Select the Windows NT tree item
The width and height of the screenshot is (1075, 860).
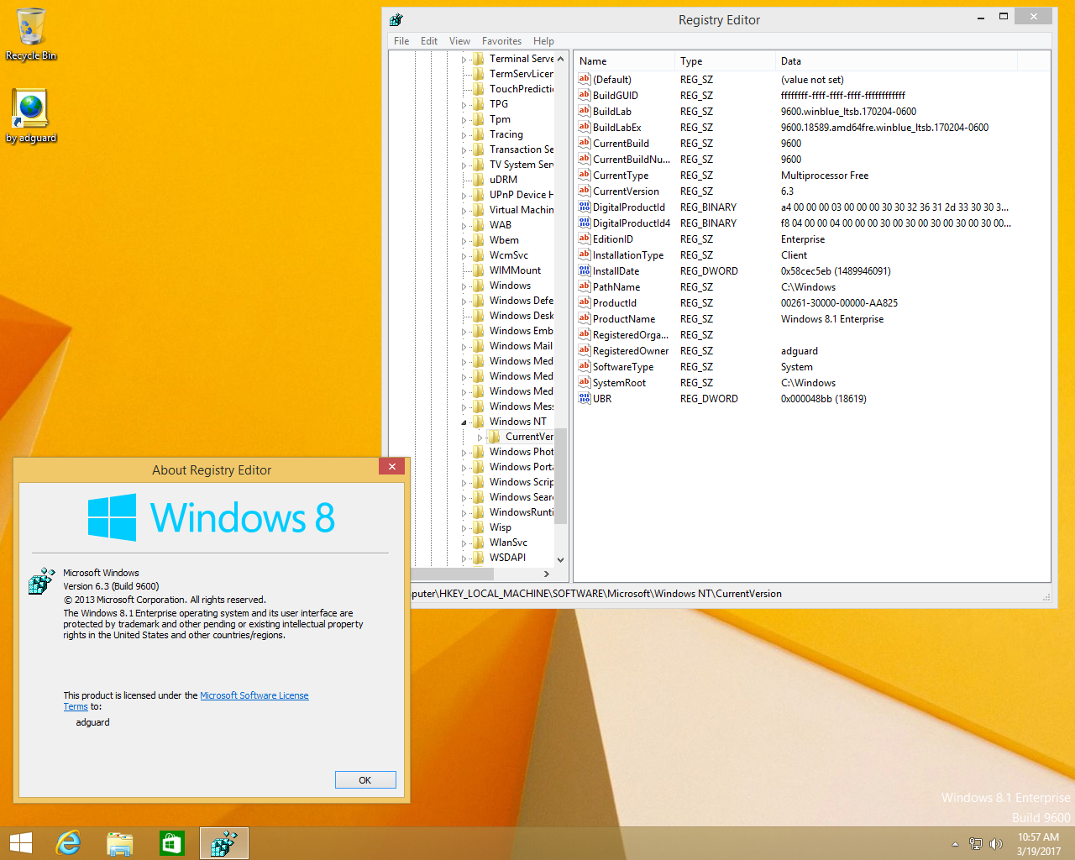(x=517, y=422)
